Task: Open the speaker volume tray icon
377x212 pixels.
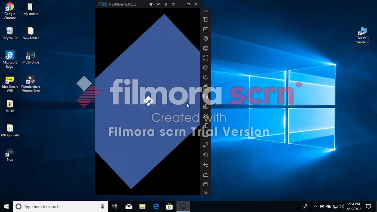Action: click(342, 206)
